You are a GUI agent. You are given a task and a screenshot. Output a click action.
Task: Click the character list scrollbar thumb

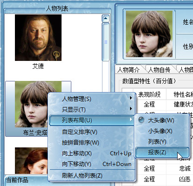pyautogui.click(x=106, y=42)
